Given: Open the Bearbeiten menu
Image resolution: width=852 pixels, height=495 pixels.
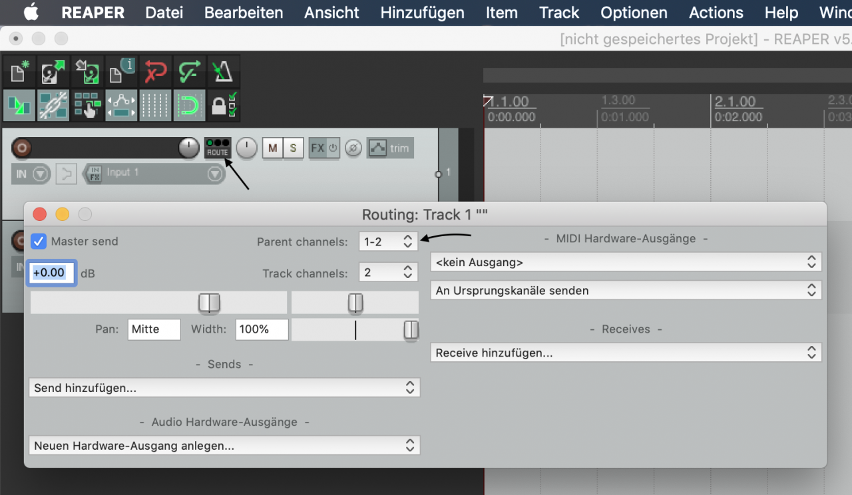Looking at the screenshot, I should (x=244, y=13).
